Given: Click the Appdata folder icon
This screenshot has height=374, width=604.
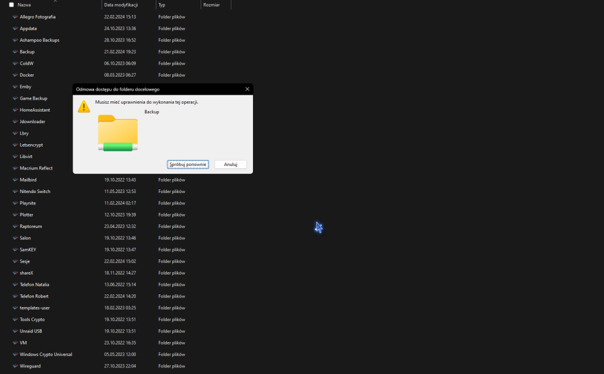Looking at the screenshot, I should pyautogui.click(x=16, y=28).
